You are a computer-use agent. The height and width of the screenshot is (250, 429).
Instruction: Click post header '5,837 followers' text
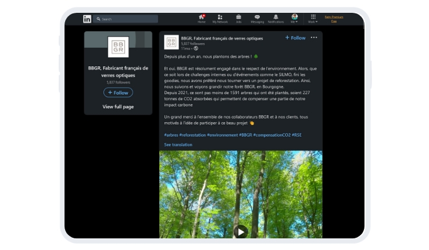pyautogui.click(x=192, y=44)
